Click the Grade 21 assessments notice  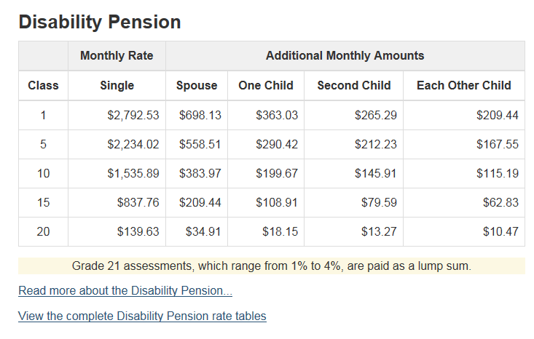272,266
